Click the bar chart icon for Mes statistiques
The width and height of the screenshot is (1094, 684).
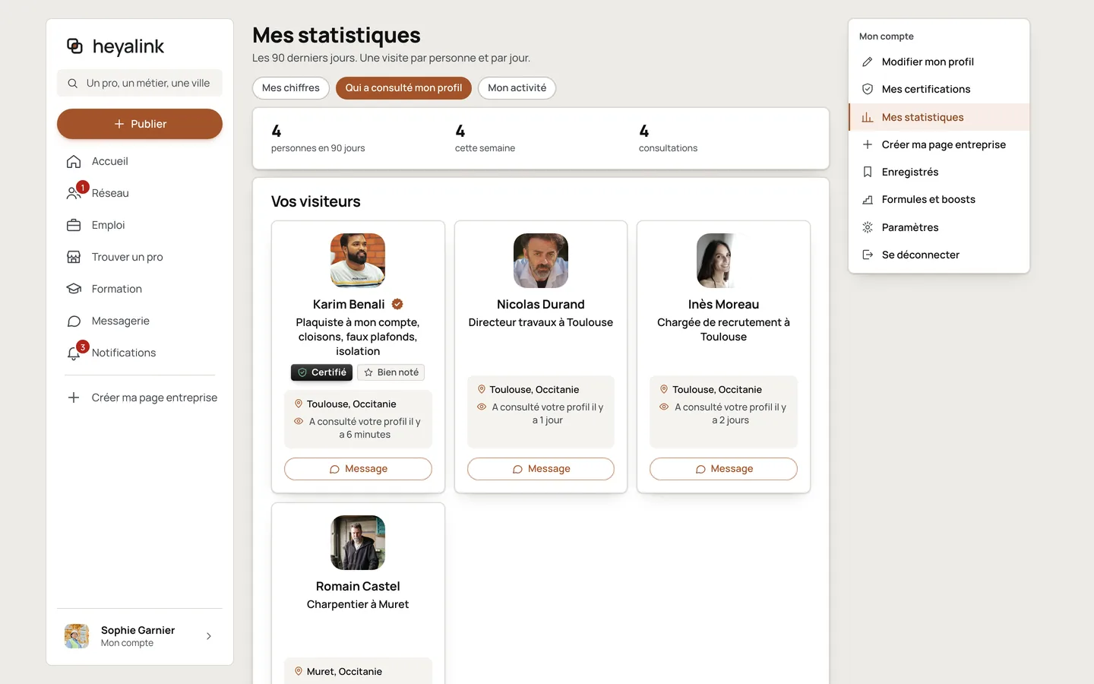(868, 117)
